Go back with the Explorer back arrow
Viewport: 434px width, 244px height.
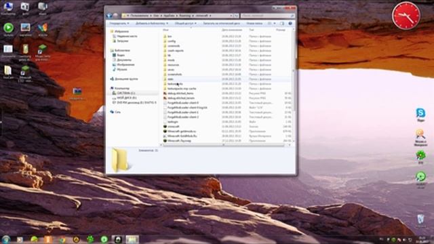tap(109, 16)
